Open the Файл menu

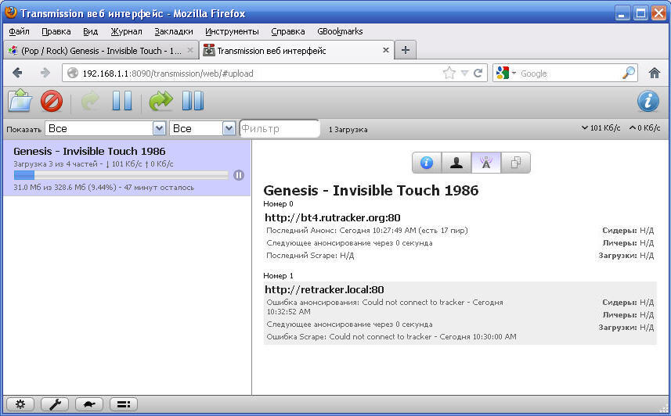pos(19,31)
